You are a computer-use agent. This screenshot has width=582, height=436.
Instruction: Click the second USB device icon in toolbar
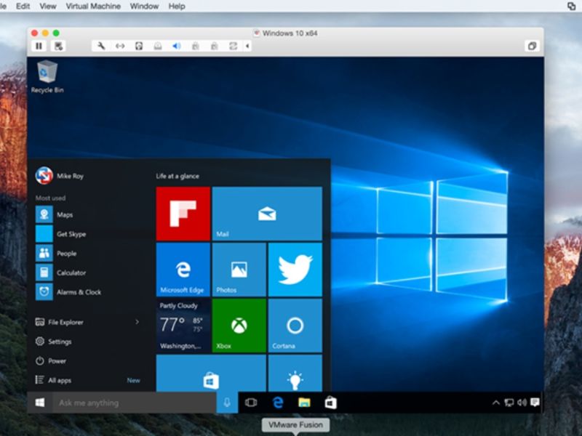click(x=214, y=46)
